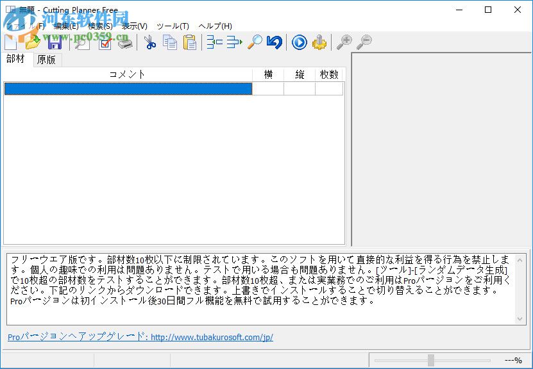Open an existing file with folder icon

(33, 42)
